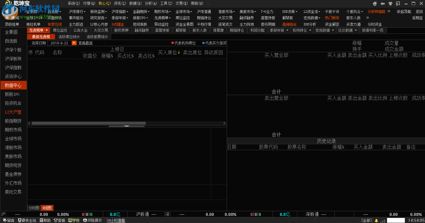Switch to the 活跃席位统计 tab

tap(69, 37)
